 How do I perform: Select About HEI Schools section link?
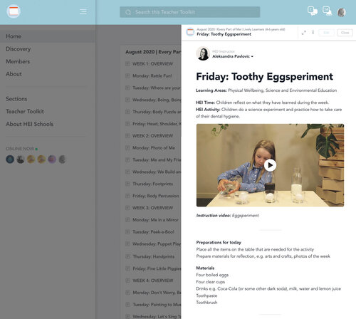[x=30, y=124]
